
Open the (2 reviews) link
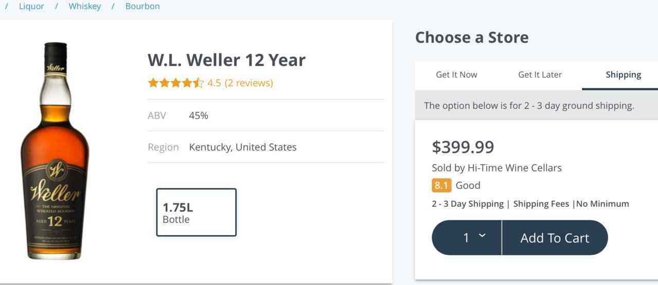(x=248, y=83)
